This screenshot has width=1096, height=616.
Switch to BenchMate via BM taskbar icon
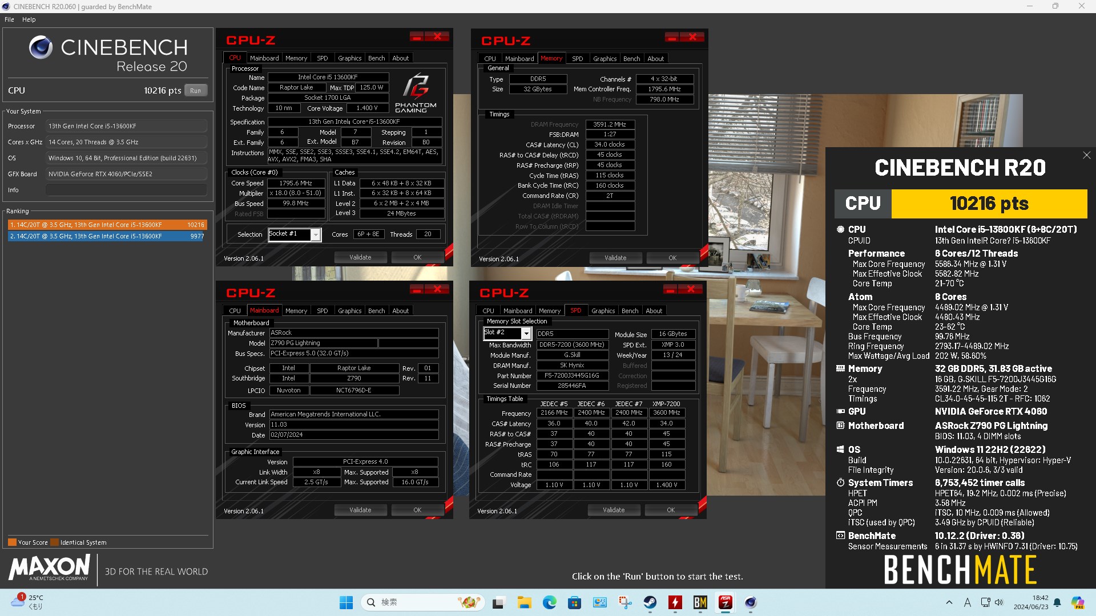700,602
